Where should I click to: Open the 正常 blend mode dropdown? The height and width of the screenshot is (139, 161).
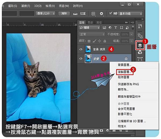pos(92,34)
